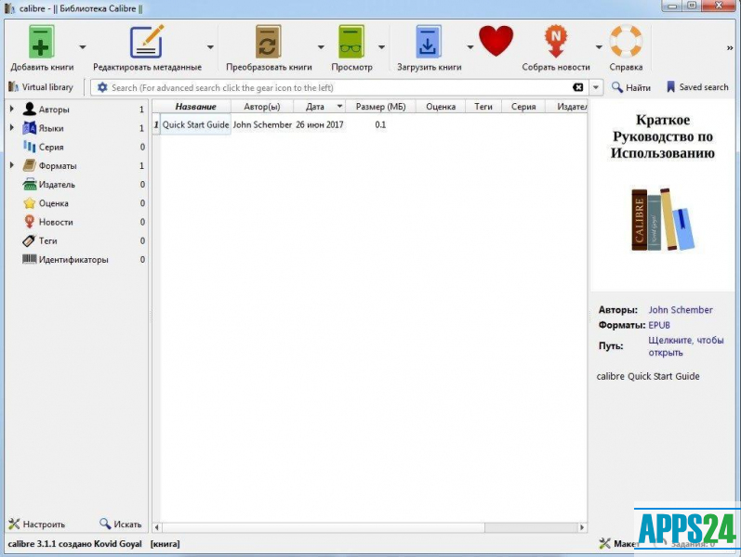Click the book cover thumbnail
This screenshot has height=557, width=741.
(x=663, y=195)
